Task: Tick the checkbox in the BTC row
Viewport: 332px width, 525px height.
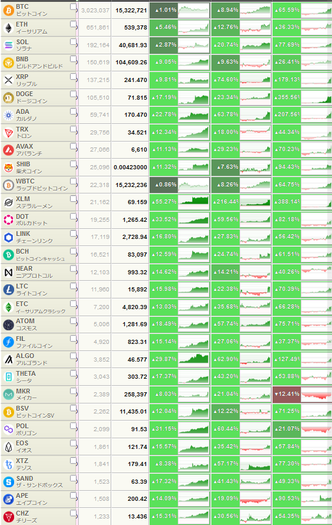Action: click(x=74, y=6)
